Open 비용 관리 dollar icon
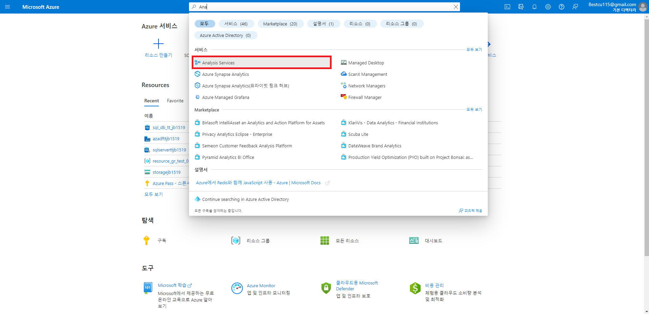 point(415,288)
